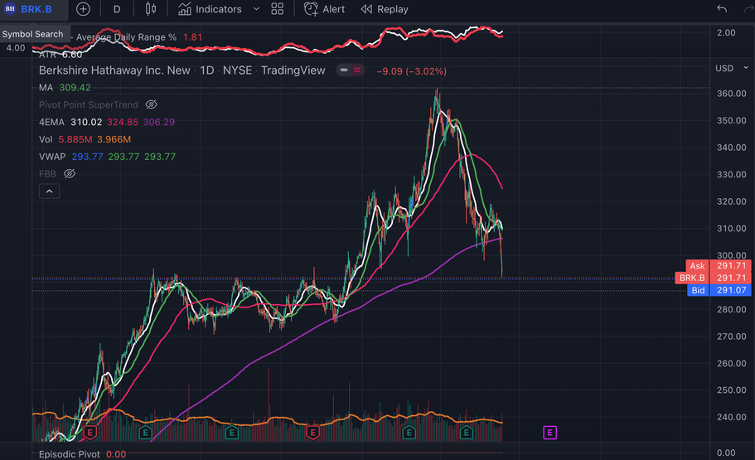Click the 2.00 scale label in ADR pane
This screenshot has height=460, width=755.
pyautogui.click(x=726, y=33)
